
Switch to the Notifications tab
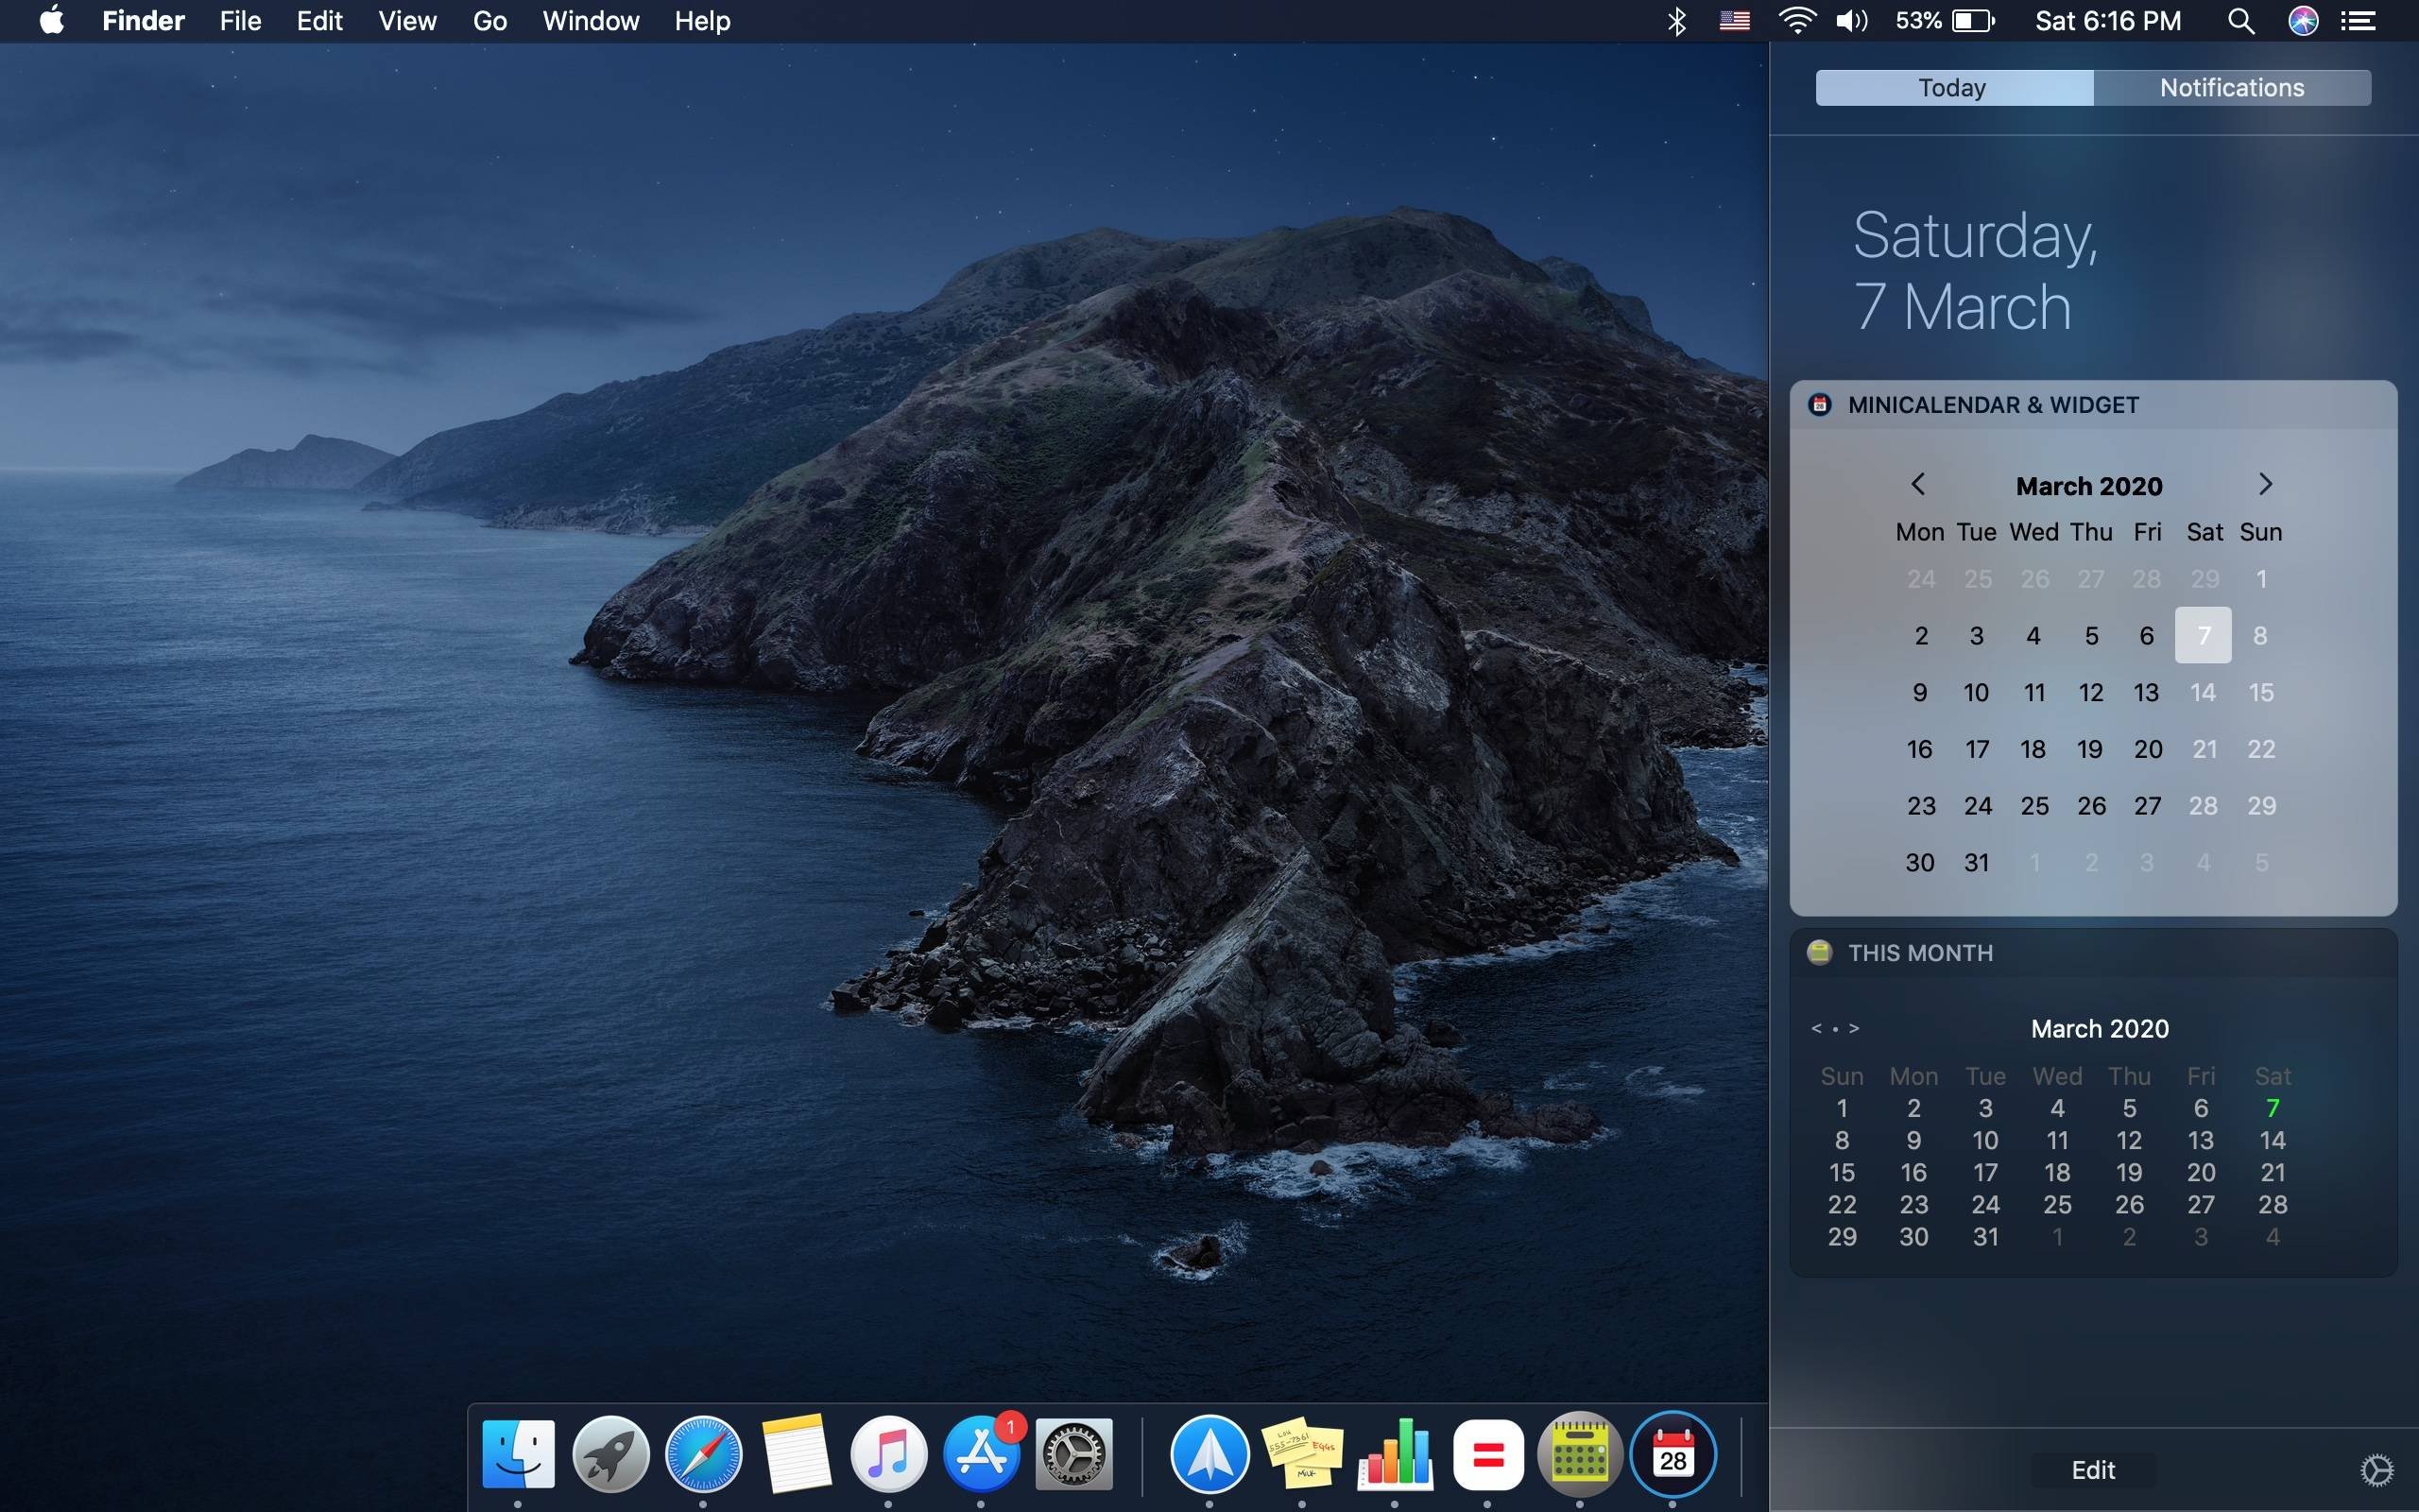coord(2232,88)
